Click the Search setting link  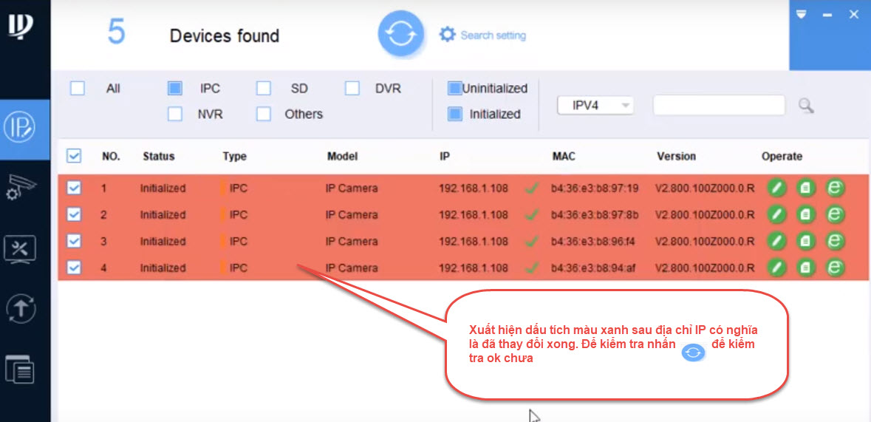(493, 35)
